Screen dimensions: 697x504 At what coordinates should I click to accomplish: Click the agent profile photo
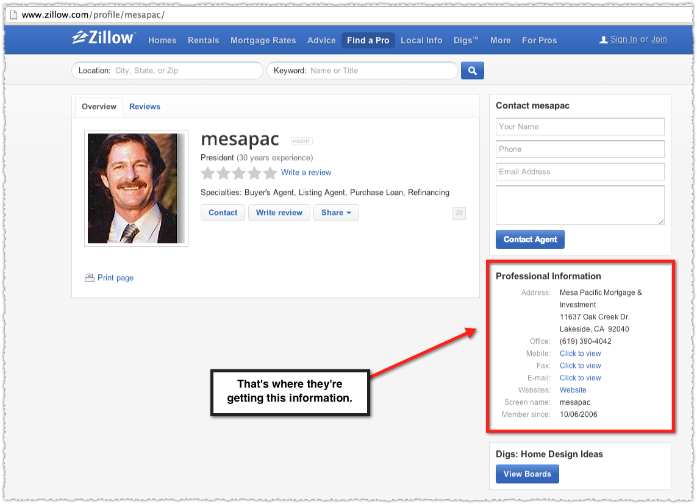136,188
